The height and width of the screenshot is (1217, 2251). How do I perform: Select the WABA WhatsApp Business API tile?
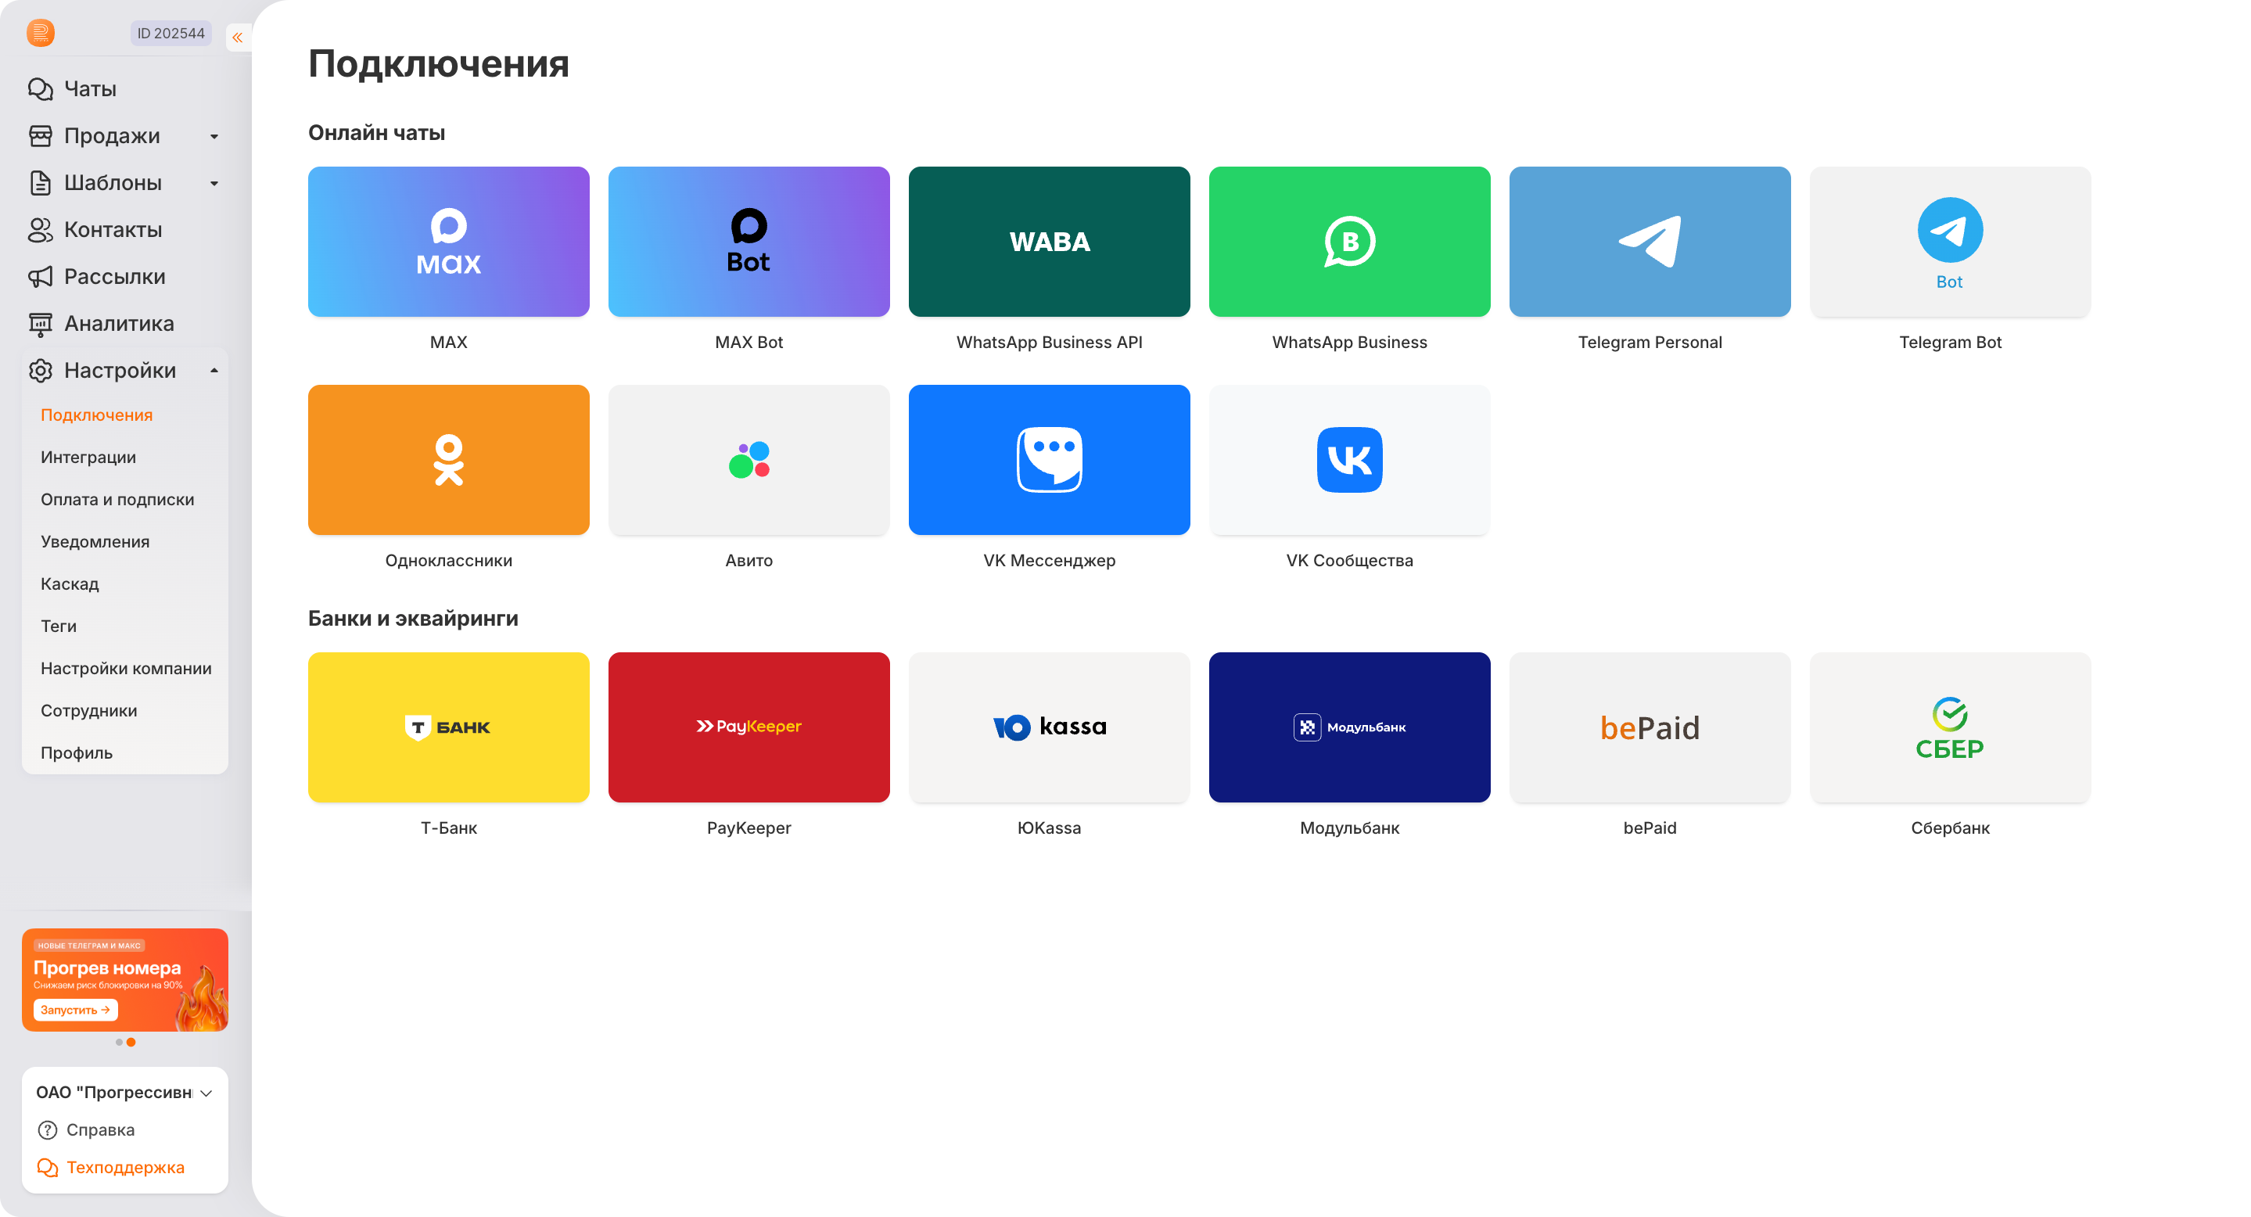[x=1049, y=241]
